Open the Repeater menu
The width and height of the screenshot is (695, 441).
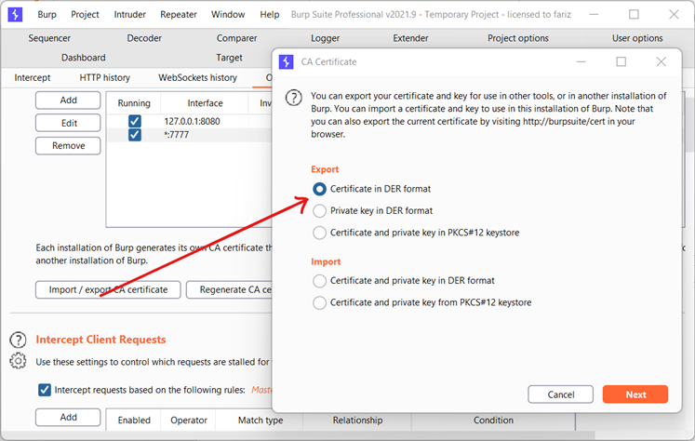click(179, 15)
